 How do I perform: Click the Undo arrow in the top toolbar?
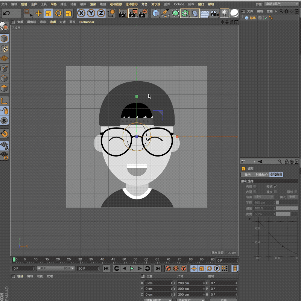tap(6, 14)
